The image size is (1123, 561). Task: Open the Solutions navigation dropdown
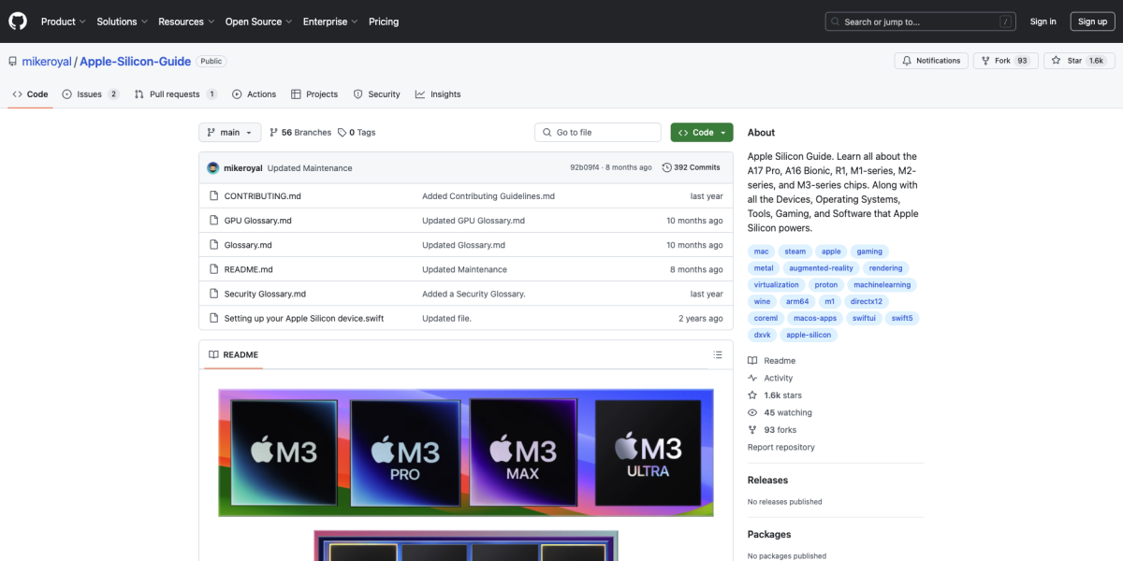[122, 22]
